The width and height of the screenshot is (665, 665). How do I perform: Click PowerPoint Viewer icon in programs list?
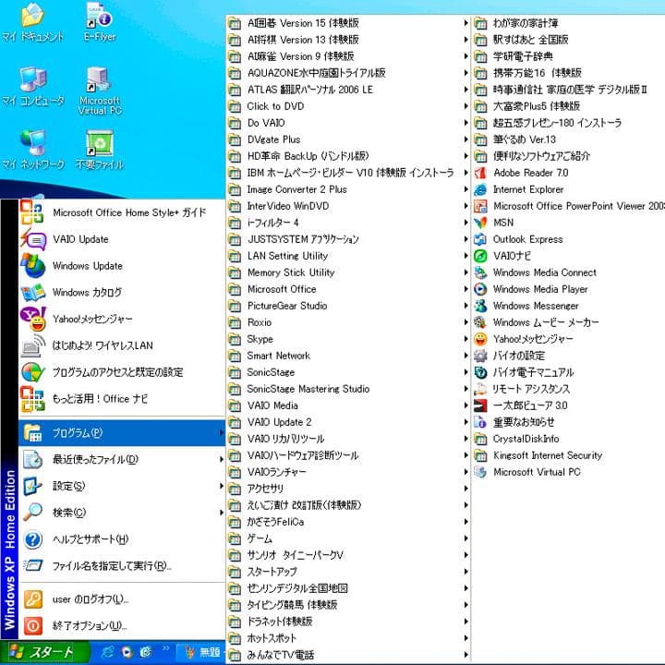pyautogui.click(x=480, y=206)
